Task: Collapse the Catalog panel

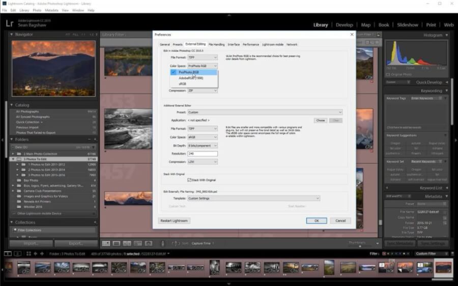Action: point(11,105)
